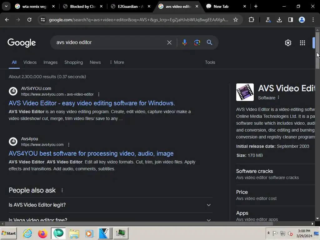Click the avs4you.com avs-video-editor URL breadcrumb
Image resolution: width=320 pixels, height=240 pixels.
(57, 94)
